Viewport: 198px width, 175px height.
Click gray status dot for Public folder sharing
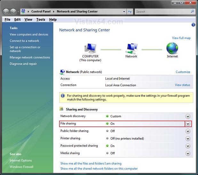coord(107,131)
